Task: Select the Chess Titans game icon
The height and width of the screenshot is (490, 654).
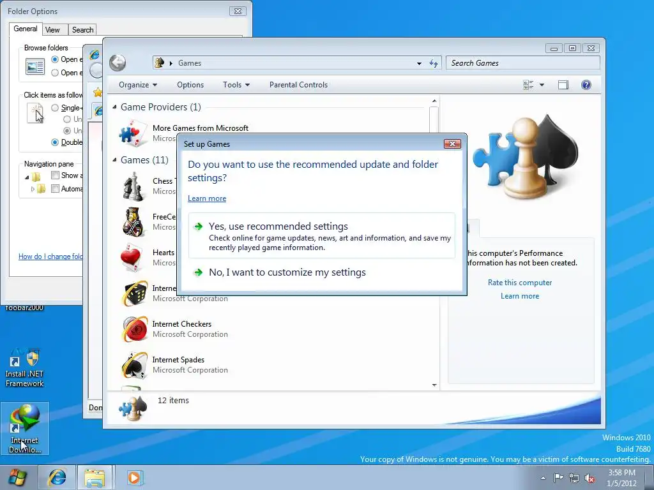Action: point(133,186)
